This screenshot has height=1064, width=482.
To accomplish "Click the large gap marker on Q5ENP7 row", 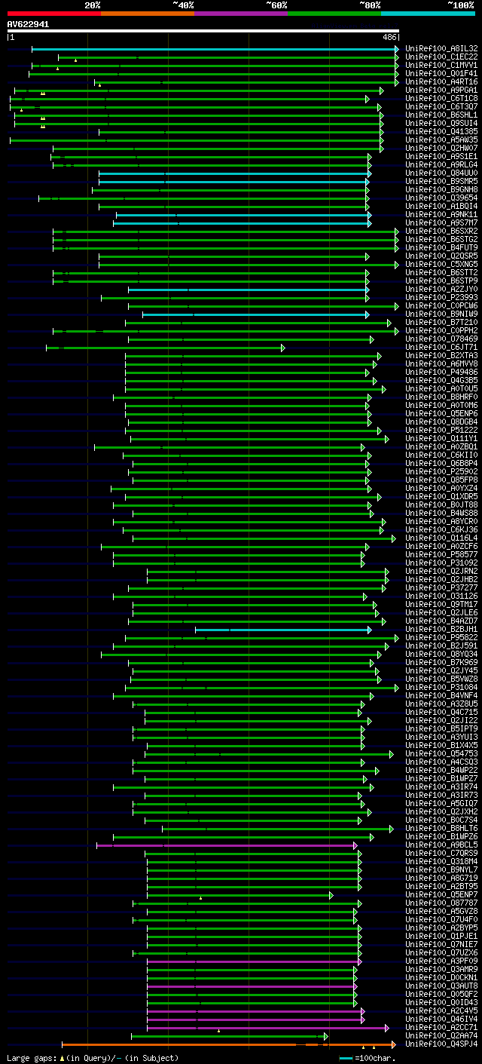I will coord(201,898).
